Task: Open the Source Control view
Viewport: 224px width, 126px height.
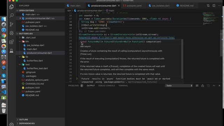Action: 12,24
